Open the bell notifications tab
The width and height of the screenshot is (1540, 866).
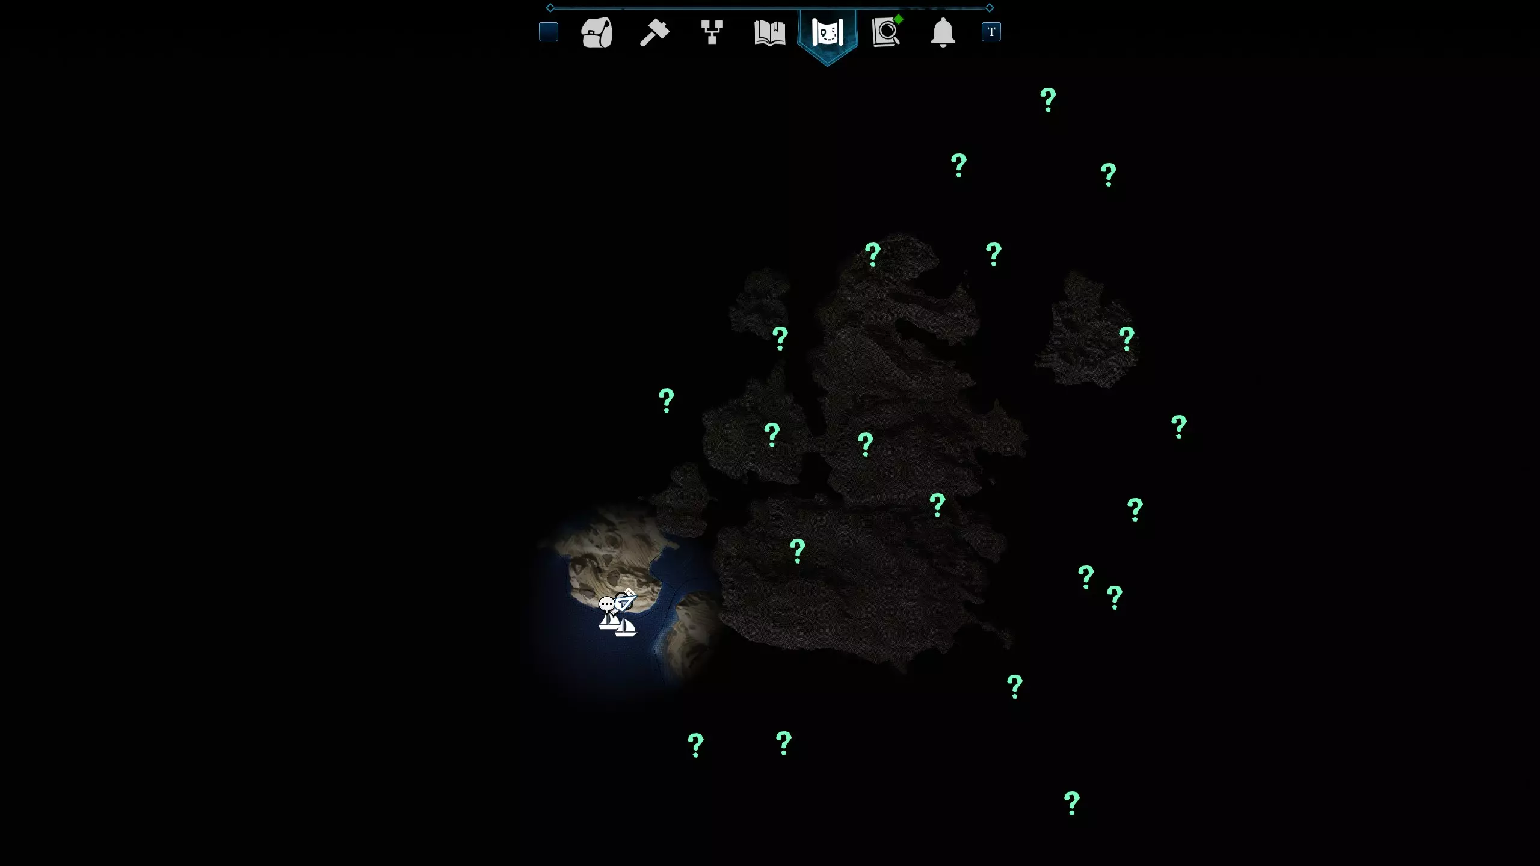(943, 32)
